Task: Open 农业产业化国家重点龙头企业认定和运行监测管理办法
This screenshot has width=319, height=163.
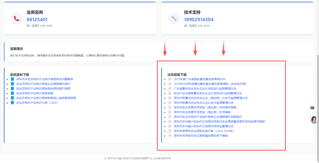Action: click(x=208, y=93)
